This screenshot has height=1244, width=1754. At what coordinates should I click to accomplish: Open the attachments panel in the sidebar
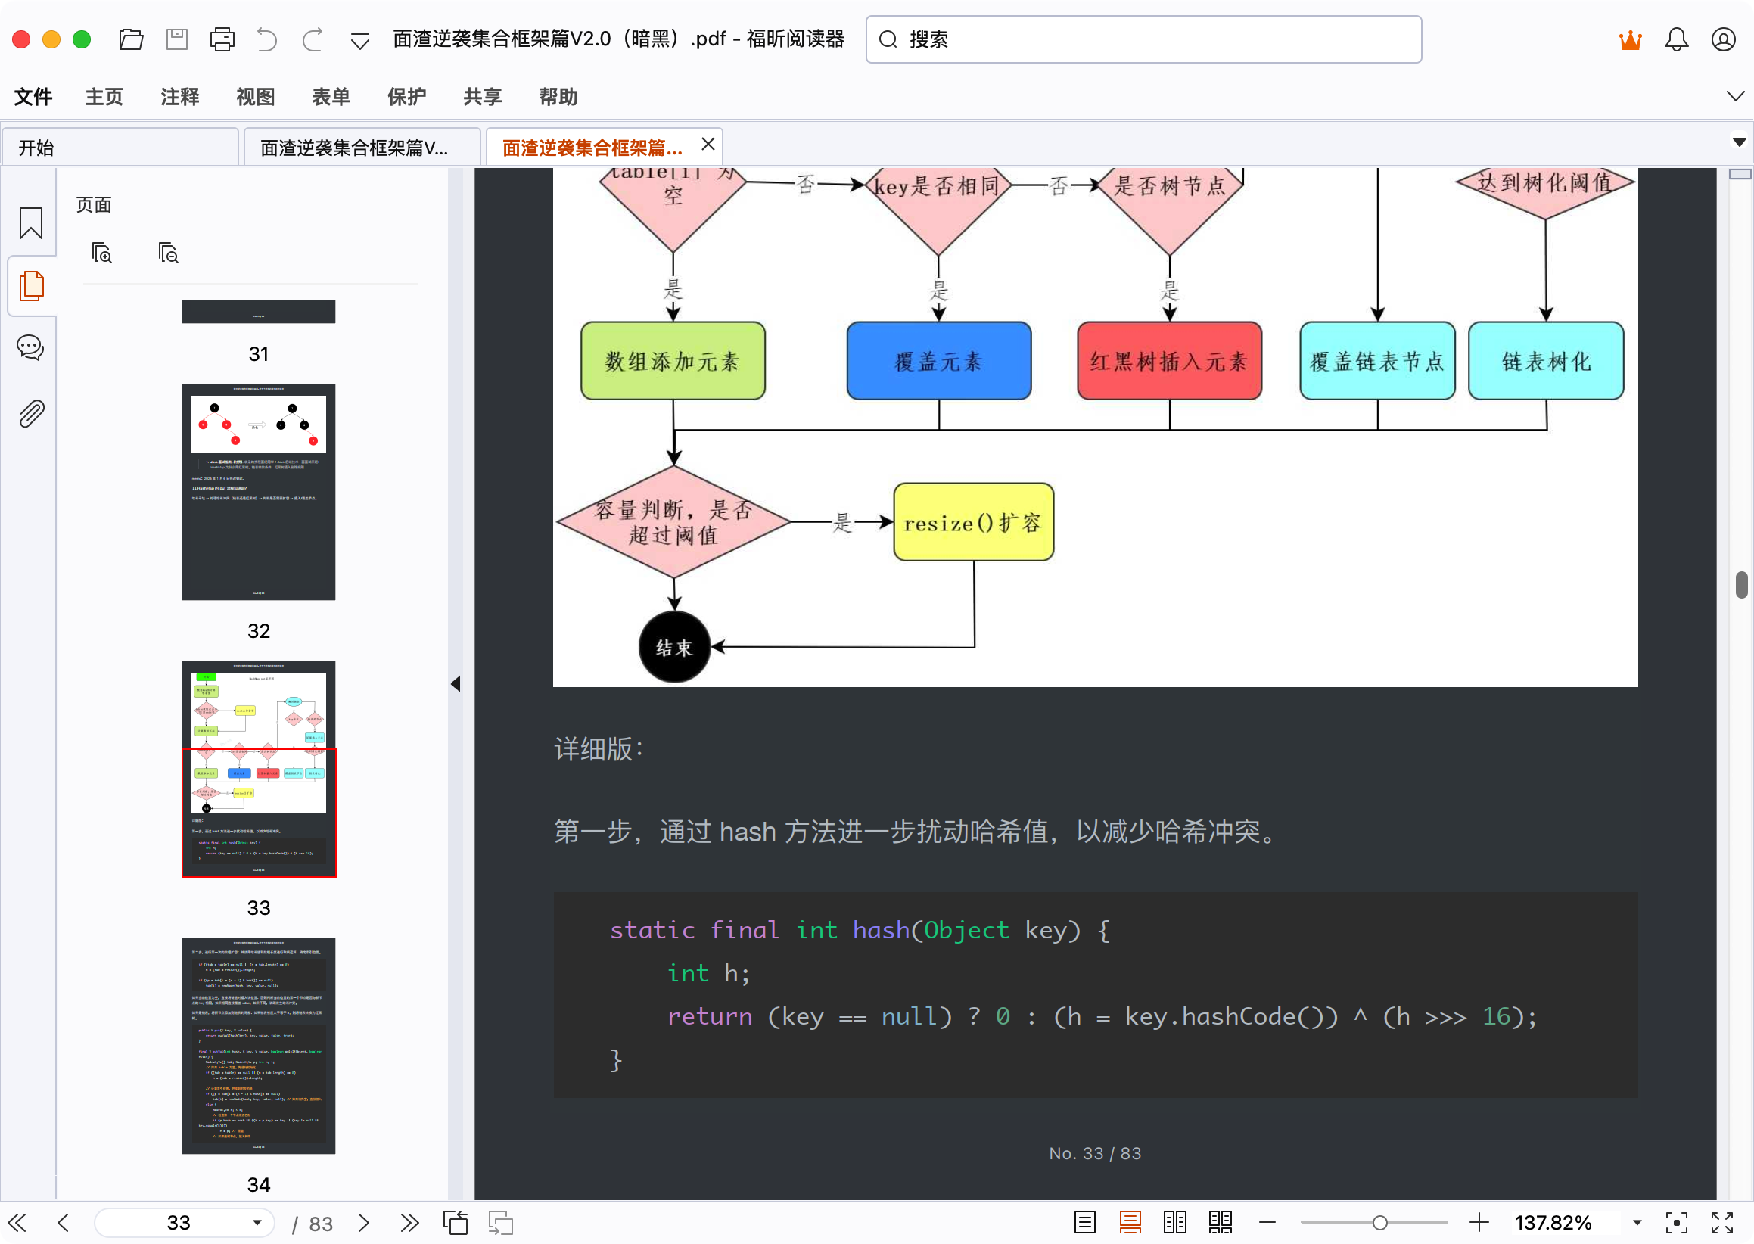click(x=30, y=412)
